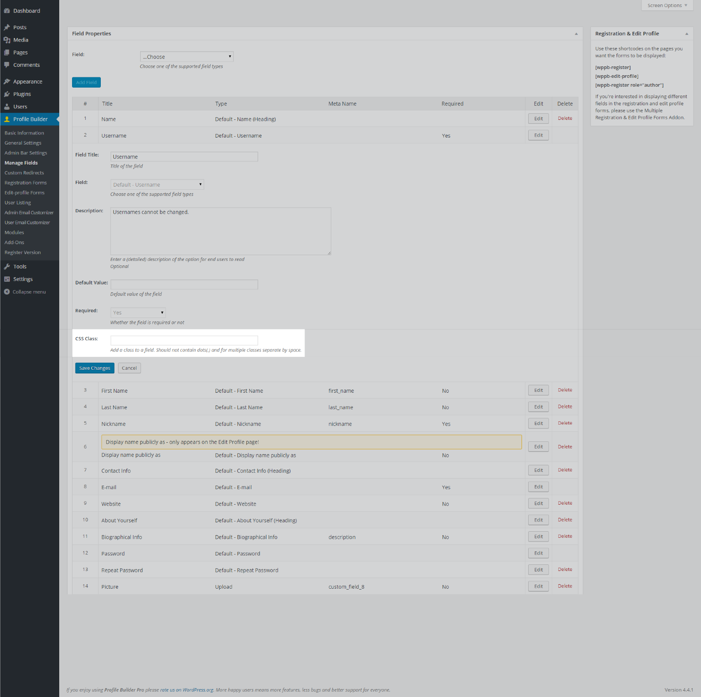Image resolution: width=701 pixels, height=697 pixels.
Task: Click the Dashboard icon in sidebar
Action: 7,11
